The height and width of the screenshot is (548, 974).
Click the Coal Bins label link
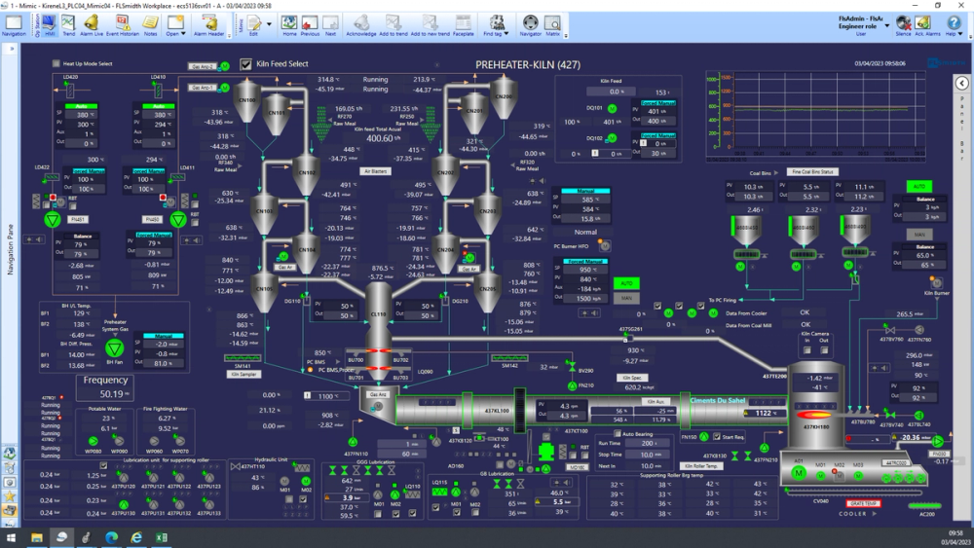[x=761, y=173]
